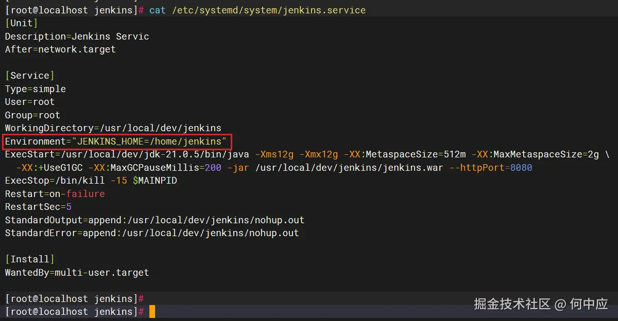Image resolution: width=618 pixels, height=321 pixels.
Task: Click the jenkins.war jar path
Action: (349, 168)
